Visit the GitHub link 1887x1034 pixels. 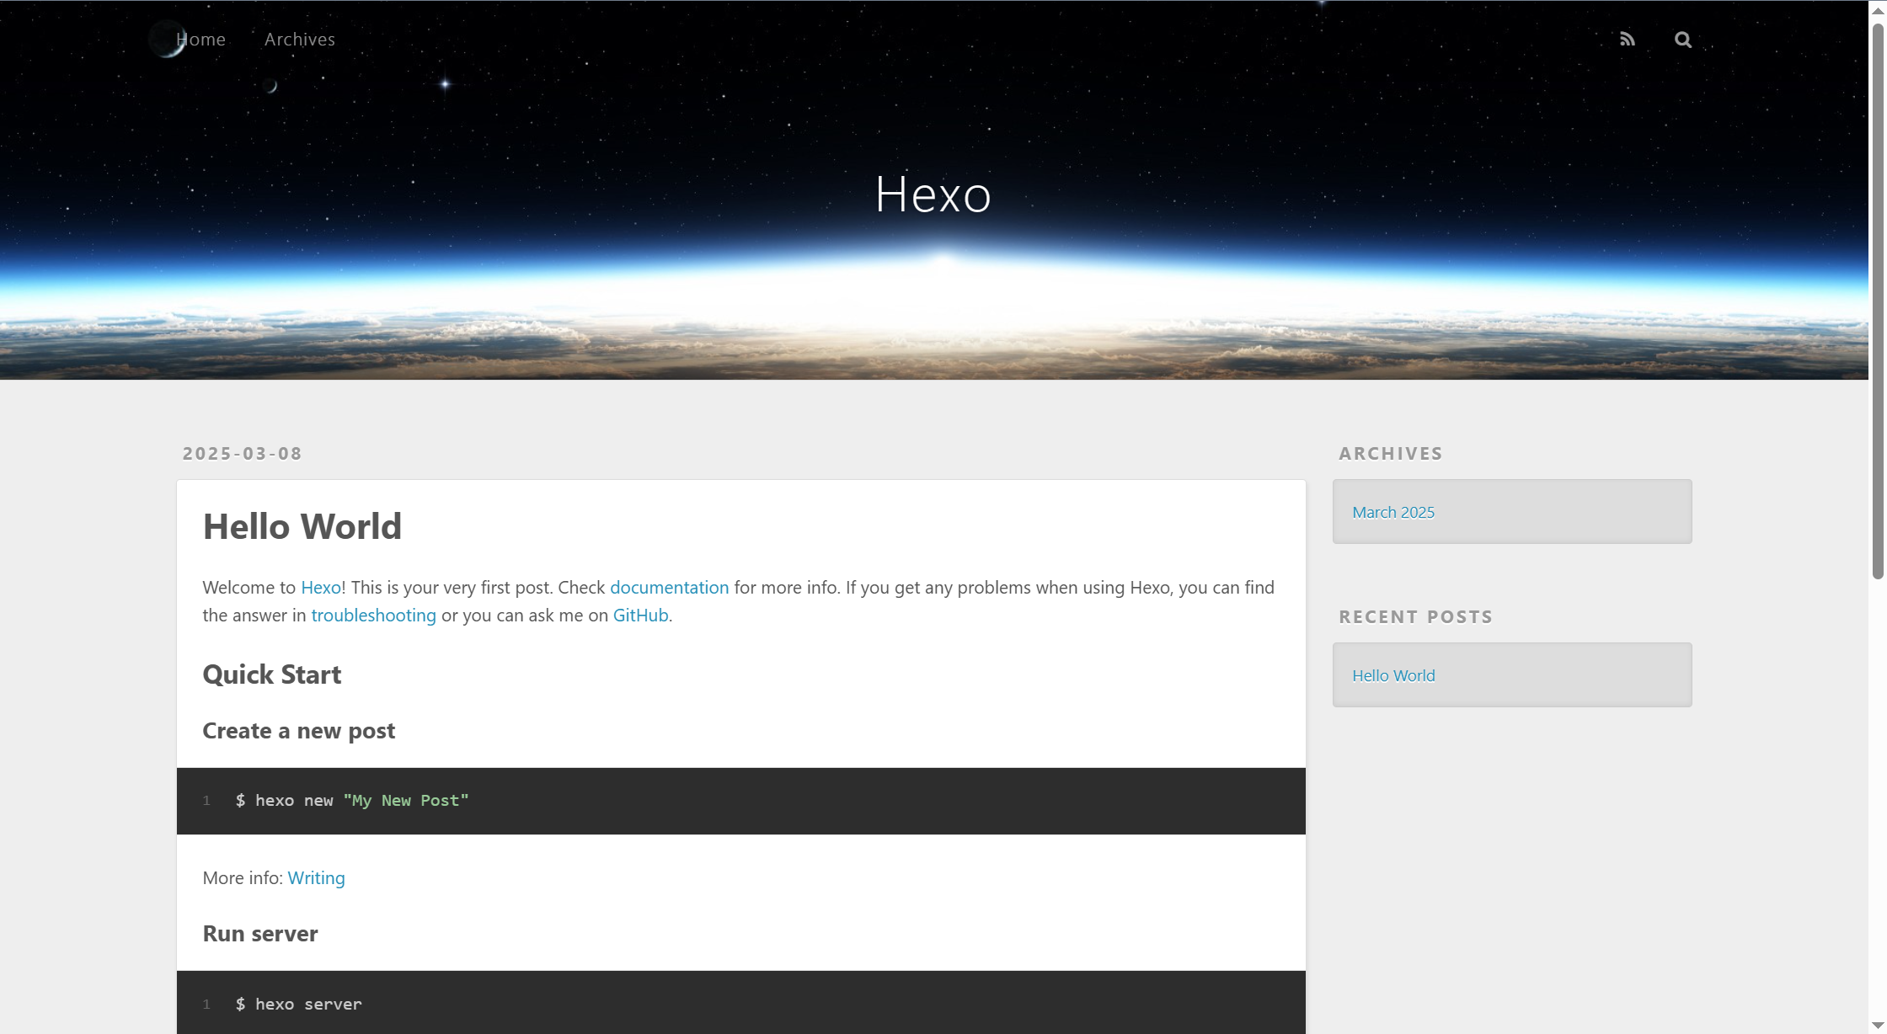(x=640, y=616)
